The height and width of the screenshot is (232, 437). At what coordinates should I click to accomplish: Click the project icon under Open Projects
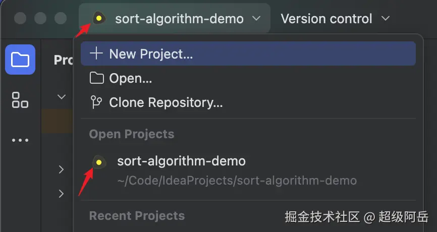point(99,162)
